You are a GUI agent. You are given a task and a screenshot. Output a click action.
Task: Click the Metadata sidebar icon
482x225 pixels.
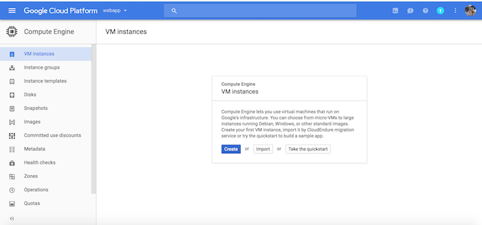[x=12, y=149]
